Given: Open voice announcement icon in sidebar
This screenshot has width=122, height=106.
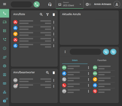Looking at the screenshot, I should pyautogui.click(x=5, y=57).
